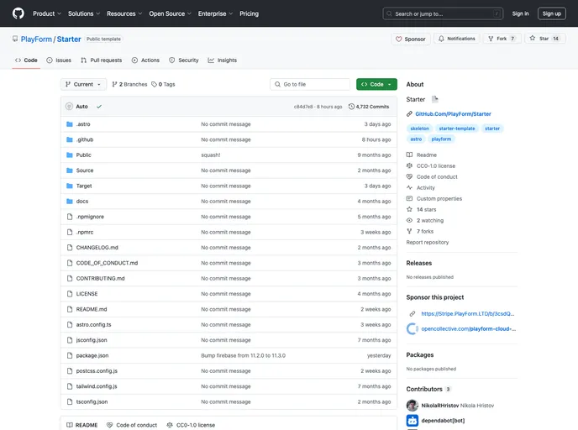This screenshot has height=430, width=578.
Task: Click the repository template icon near PlayForm
Action: 15,39
